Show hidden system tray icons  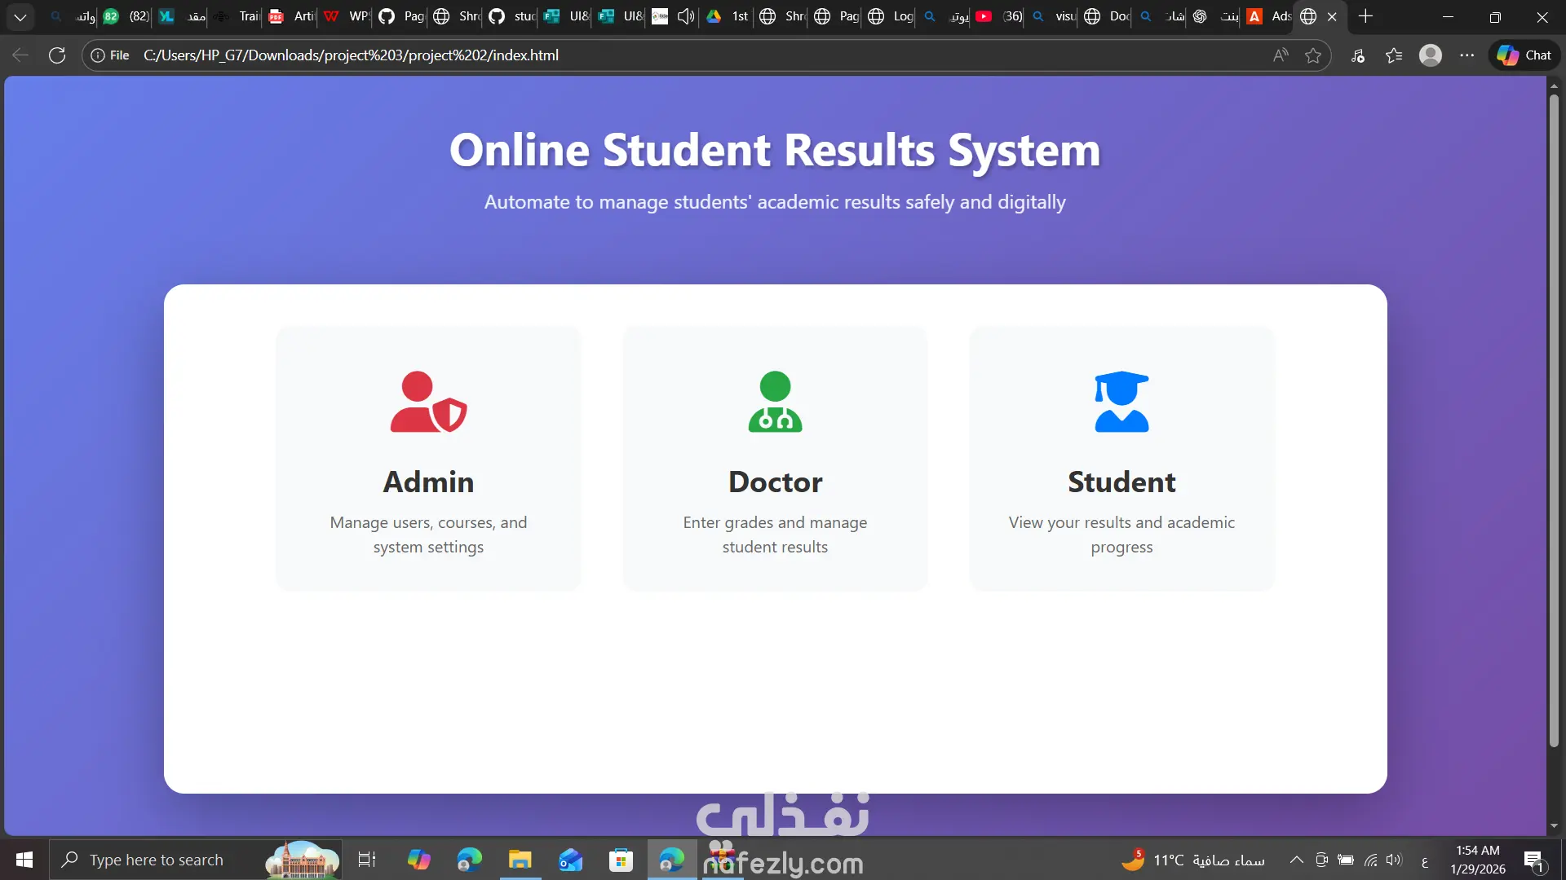point(1296,860)
